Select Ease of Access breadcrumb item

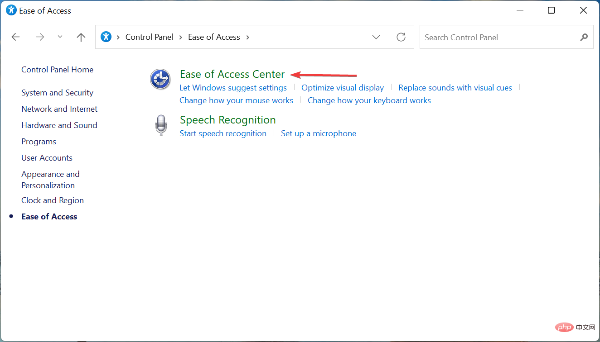click(x=214, y=37)
